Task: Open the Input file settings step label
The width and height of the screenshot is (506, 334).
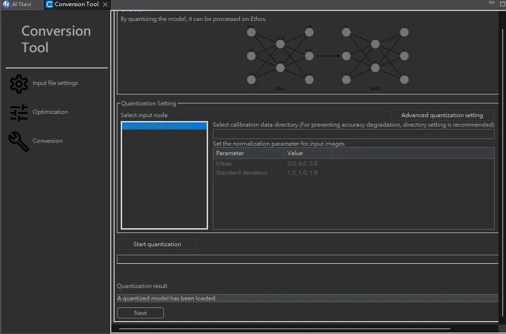Action: pos(55,83)
